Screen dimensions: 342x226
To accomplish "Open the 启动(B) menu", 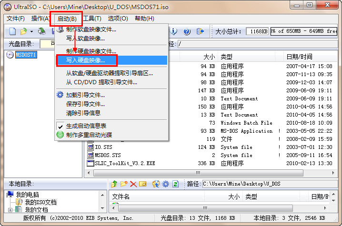I will point(67,19).
